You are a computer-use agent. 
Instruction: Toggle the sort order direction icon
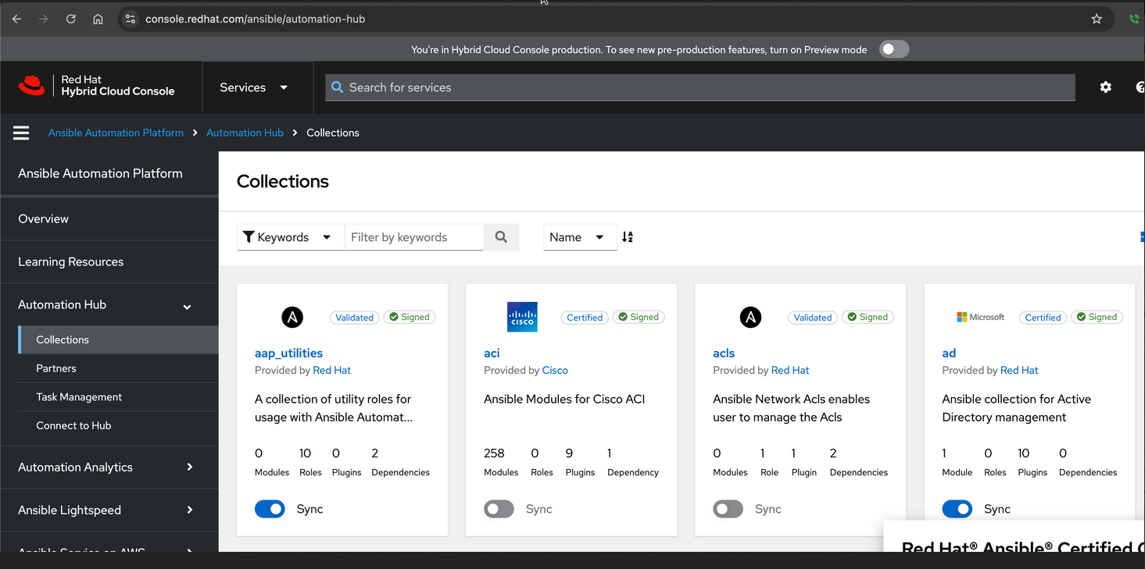click(628, 237)
